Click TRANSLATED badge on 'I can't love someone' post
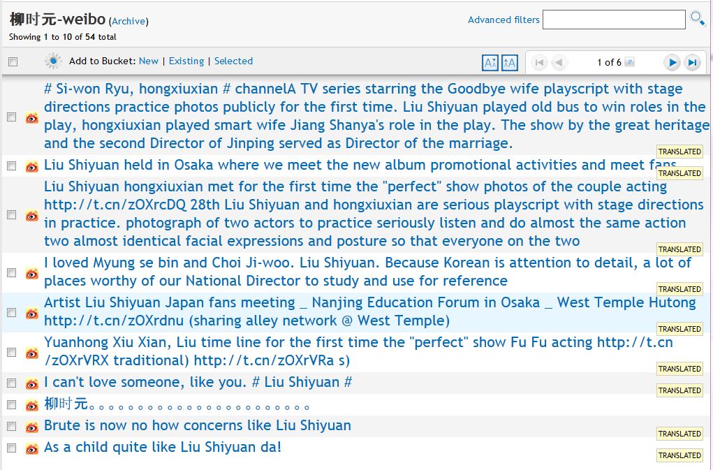Viewport: 713px width, 470px height. click(679, 390)
